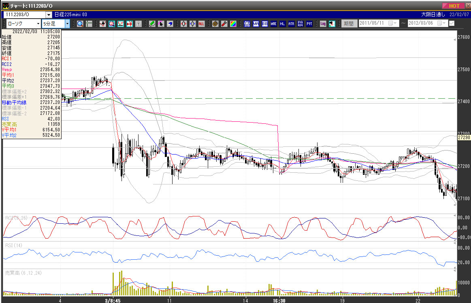Click the V平均1 legend label
471x303 pixels.
(x=9, y=129)
